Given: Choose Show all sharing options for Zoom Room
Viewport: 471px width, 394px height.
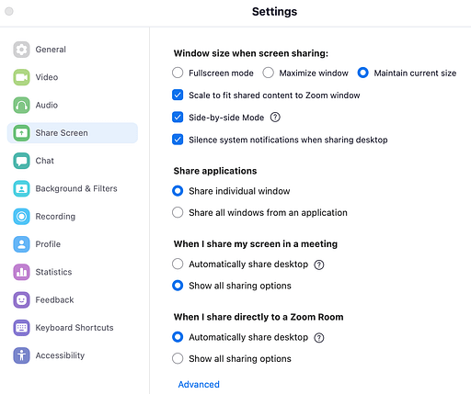Looking at the screenshot, I should [178, 358].
